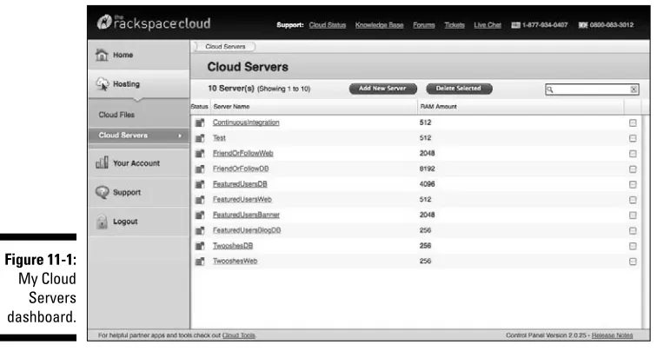Click the Your Account bar chart icon

[102, 162]
